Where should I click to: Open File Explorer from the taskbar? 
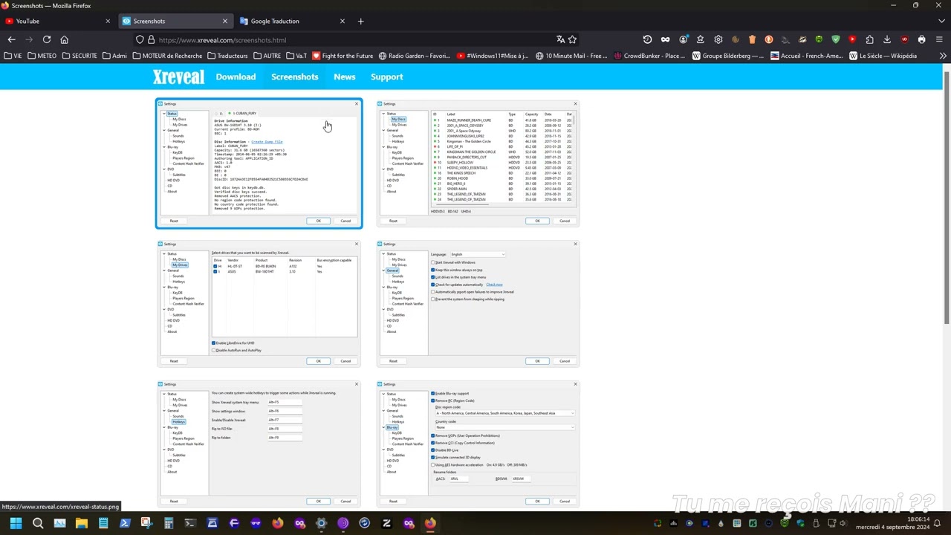[82, 523]
